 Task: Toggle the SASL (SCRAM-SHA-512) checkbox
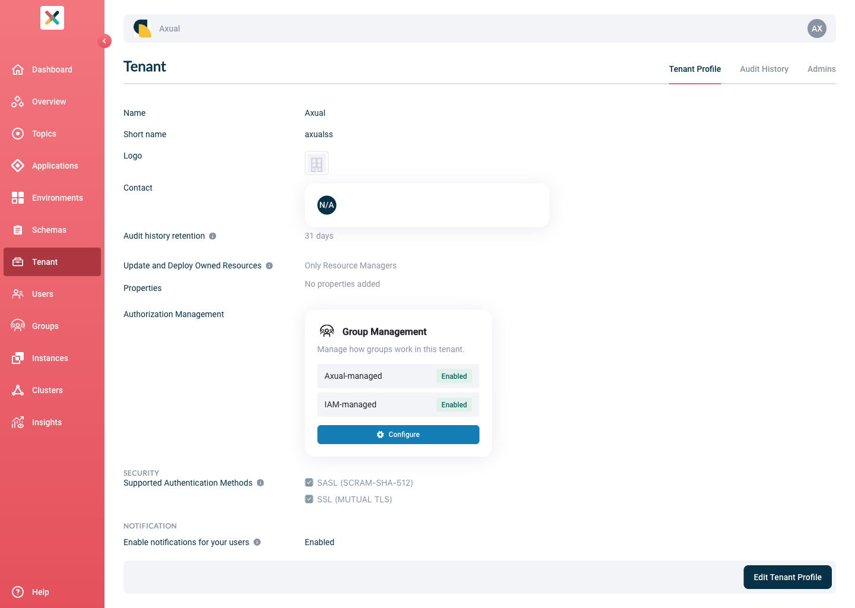tap(309, 483)
